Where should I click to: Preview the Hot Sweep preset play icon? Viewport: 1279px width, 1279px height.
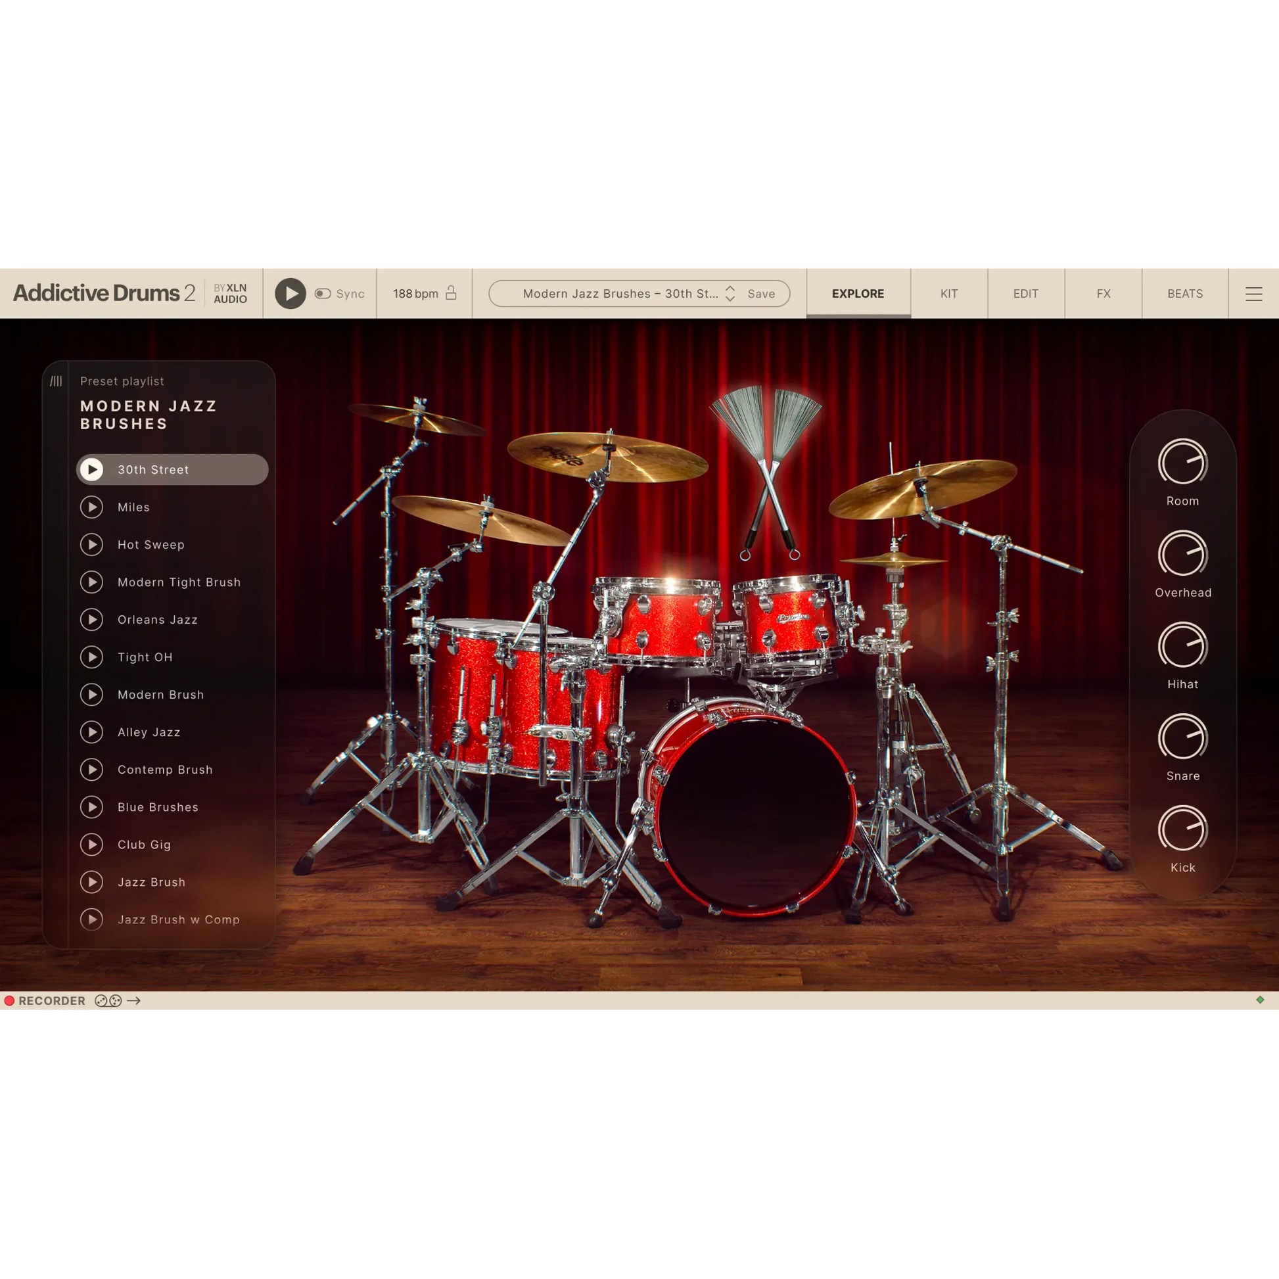[92, 545]
